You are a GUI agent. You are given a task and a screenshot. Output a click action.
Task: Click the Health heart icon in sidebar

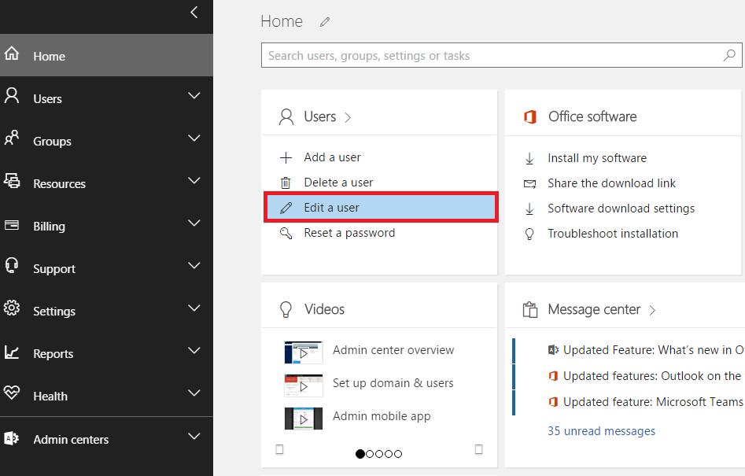click(x=12, y=393)
